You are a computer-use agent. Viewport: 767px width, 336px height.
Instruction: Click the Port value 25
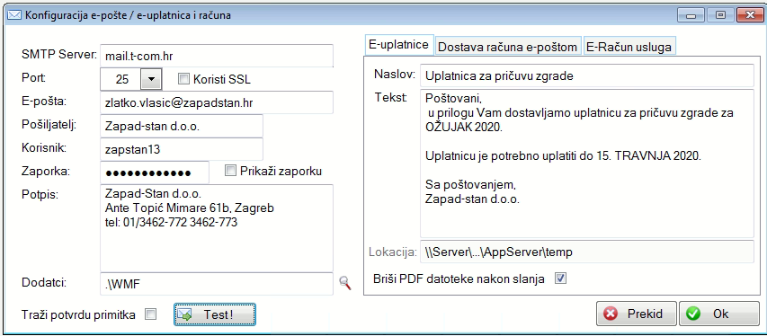coord(120,79)
